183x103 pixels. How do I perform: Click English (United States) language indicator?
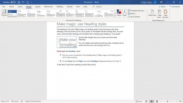click(x=33, y=101)
